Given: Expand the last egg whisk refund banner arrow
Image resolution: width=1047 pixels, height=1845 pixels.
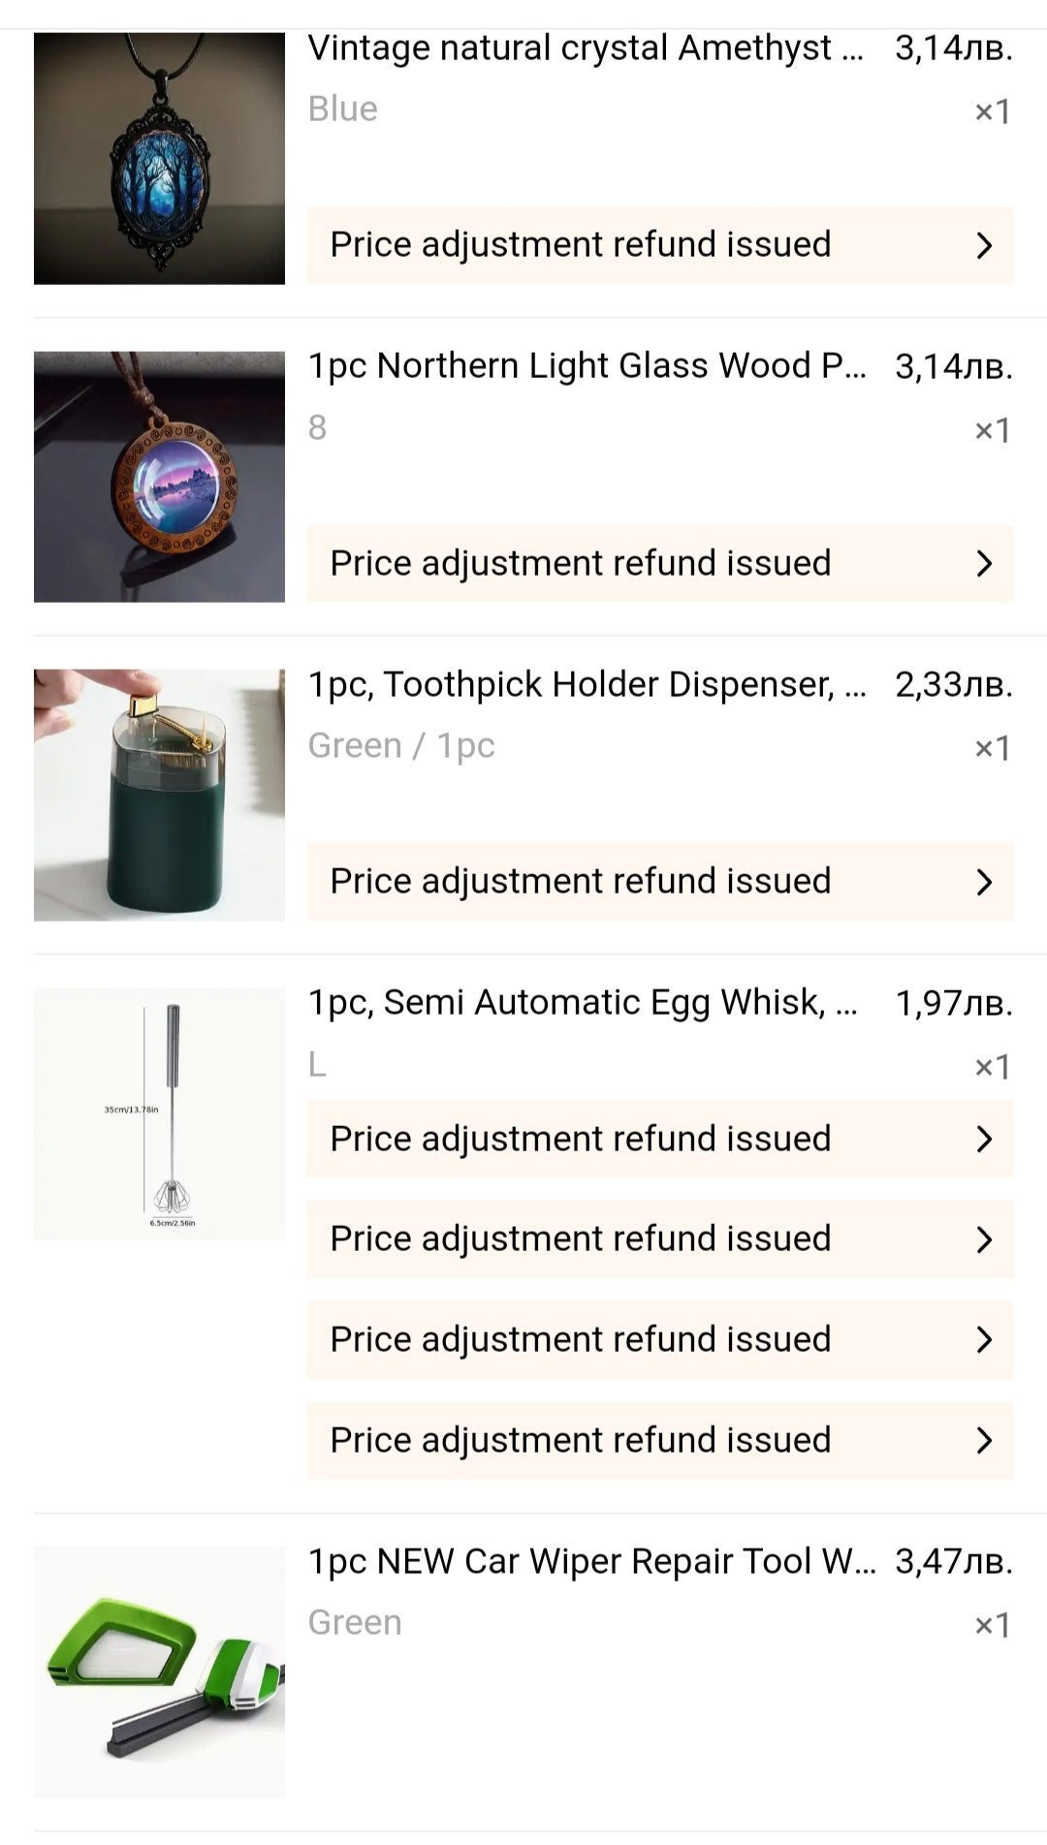Looking at the screenshot, I should 984,1440.
